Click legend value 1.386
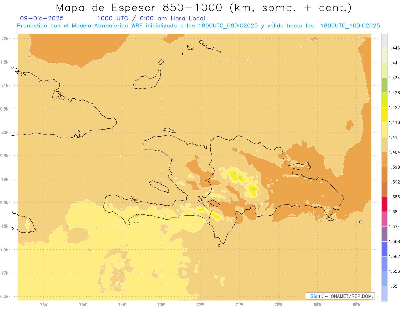This screenshot has width=400, height=309. 394,197
